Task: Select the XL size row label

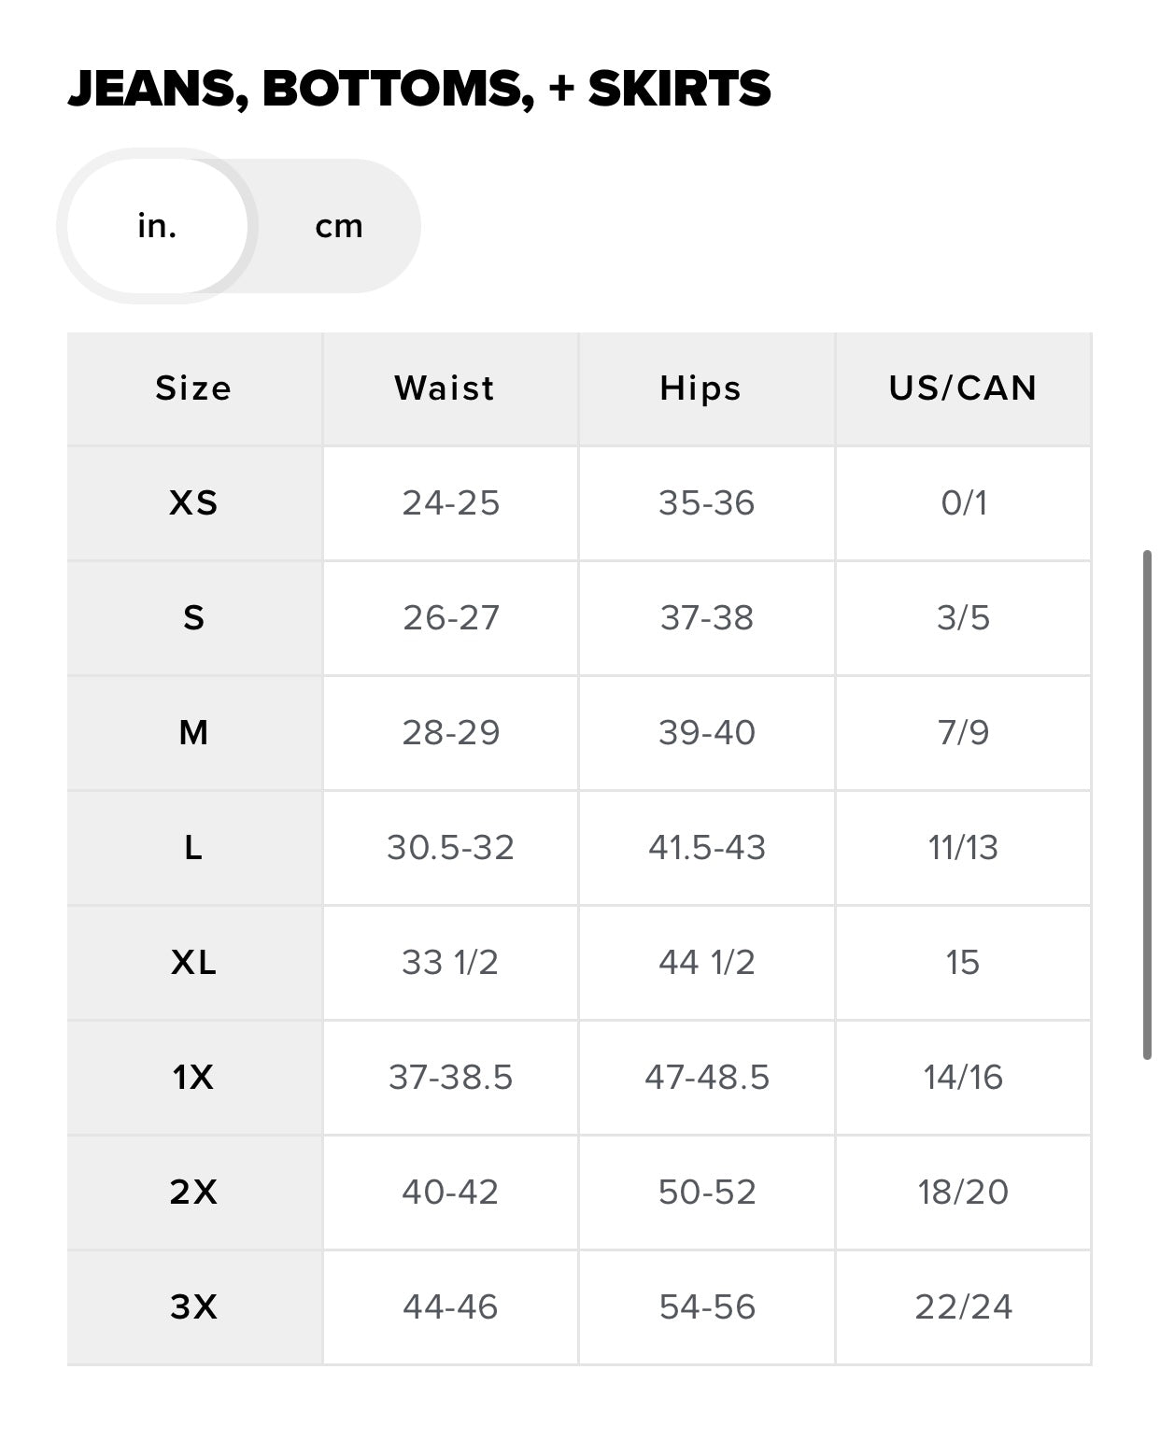Action: point(193,963)
